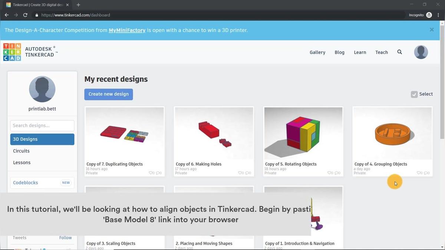445x250 pixels.
Task: Click the 'a day ago' timestamp
Action: click(x=362, y=169)
